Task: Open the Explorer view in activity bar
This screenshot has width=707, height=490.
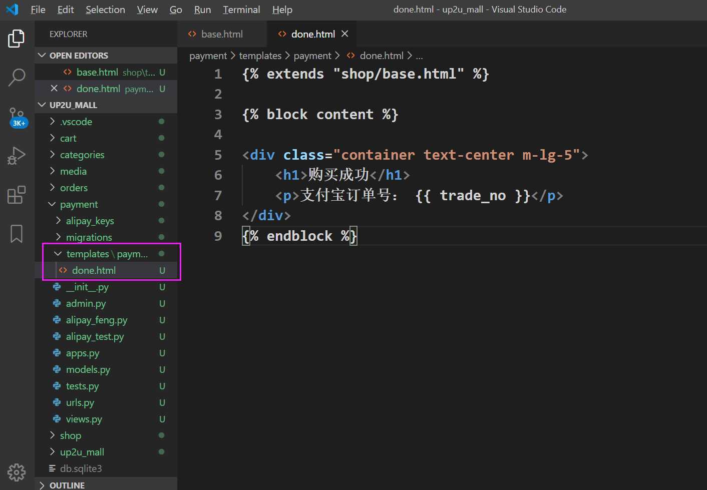Action: (x=17, y=39)
